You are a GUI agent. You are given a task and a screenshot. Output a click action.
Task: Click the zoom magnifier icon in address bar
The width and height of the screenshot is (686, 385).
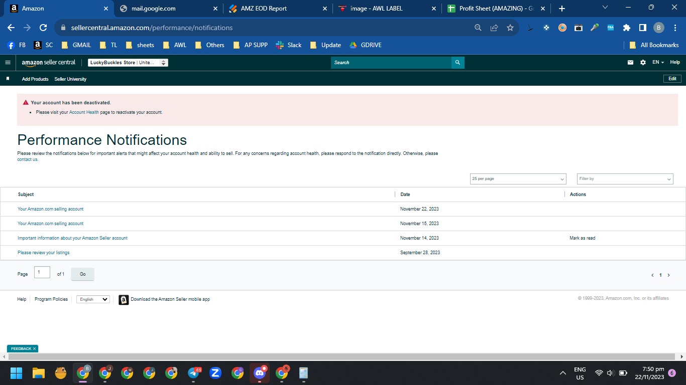point(478,28)
